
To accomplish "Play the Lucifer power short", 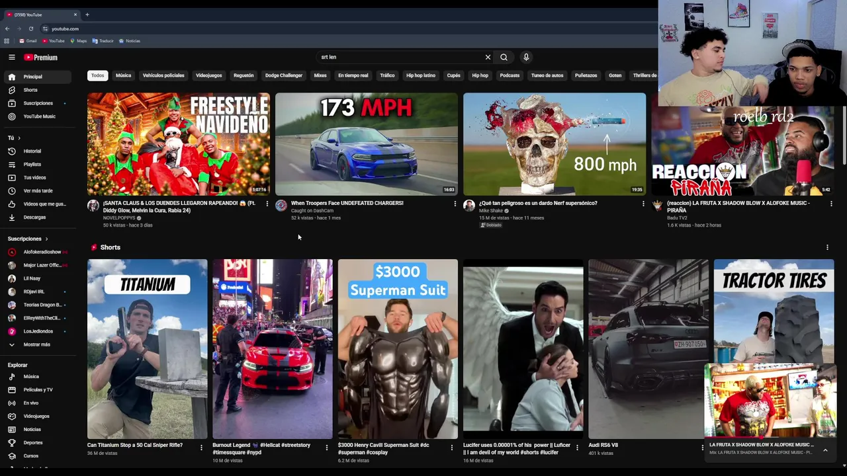I will point(523,348).
